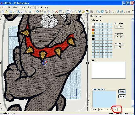This screenshot has height=115, width=135.
Task: Open the QuickLink menu
Action: (x=38, y=8)
